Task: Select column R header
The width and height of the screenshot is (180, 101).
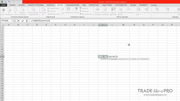Action: 172,25
